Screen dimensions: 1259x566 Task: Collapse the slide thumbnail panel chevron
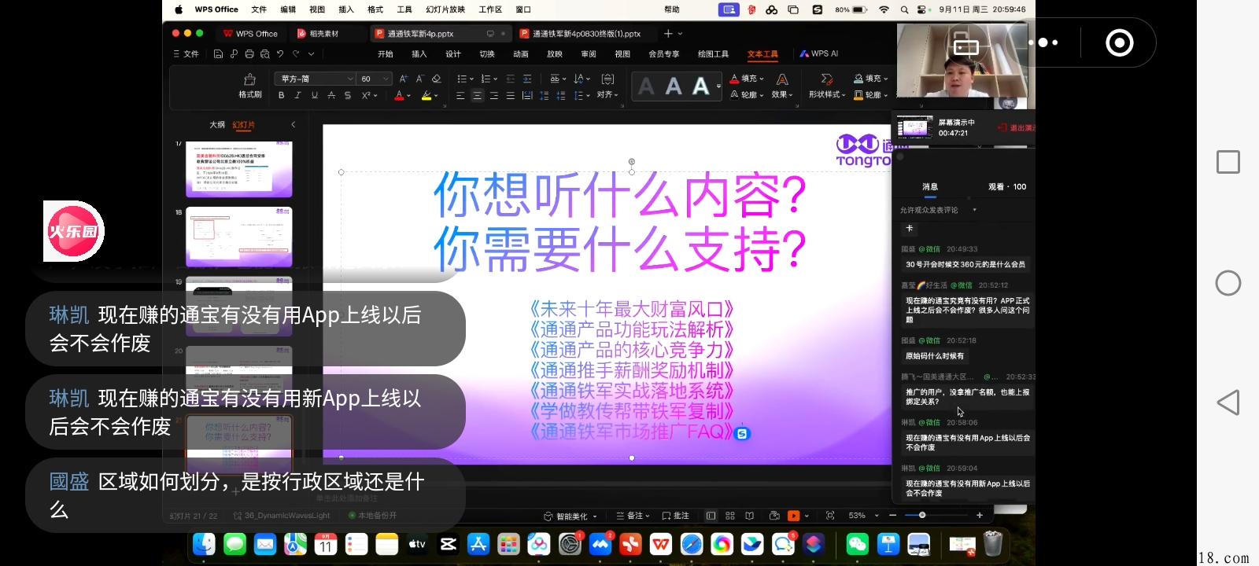(x=294, y=125)
